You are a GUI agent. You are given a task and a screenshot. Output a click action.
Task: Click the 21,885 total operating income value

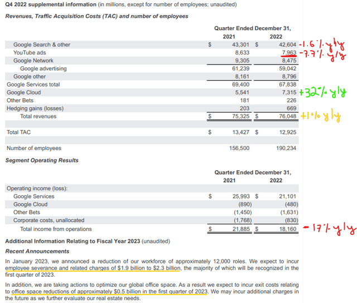[x=241, y=229]
